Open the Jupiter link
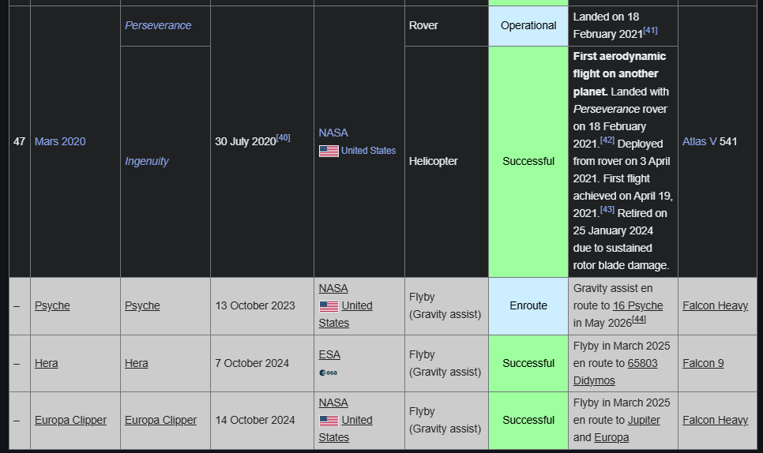The width and height of the screenshot is (763, 453). click(x=644, y=420)
